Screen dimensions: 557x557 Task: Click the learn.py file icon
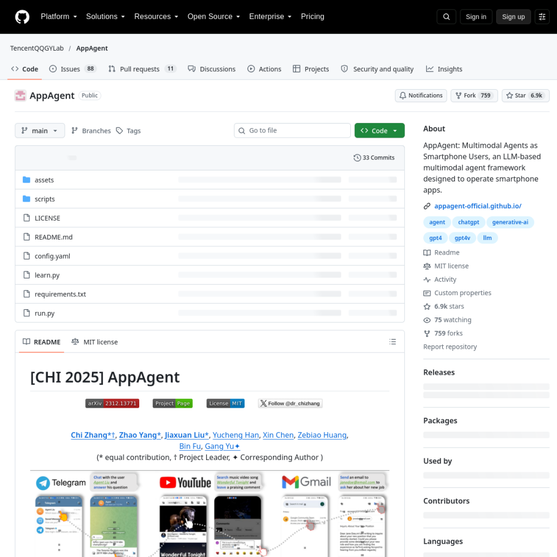pos(26,275)
